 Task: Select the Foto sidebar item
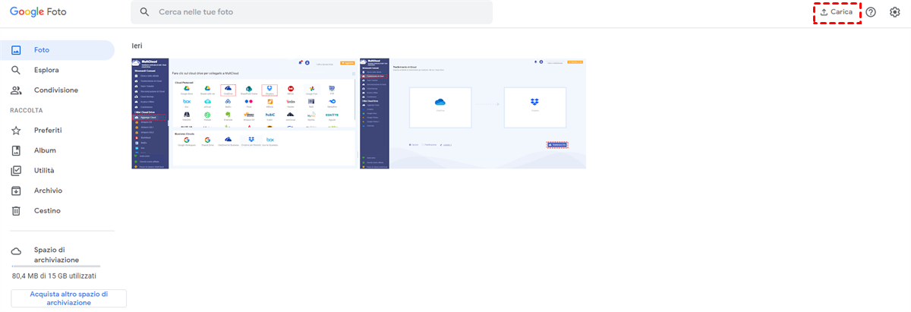click(57, 50)
